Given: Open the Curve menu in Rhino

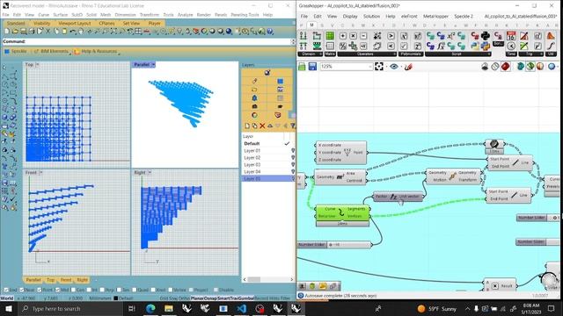Looking at the screenshot, I should (43, 15).
